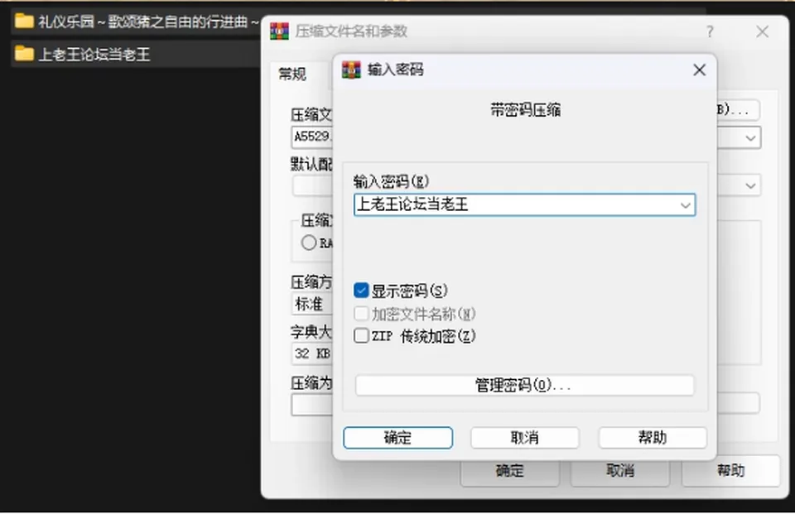Viewport: 795px width, 514px height.
Task: Click the archive name field starting with A5529
Action: point(312,137)
